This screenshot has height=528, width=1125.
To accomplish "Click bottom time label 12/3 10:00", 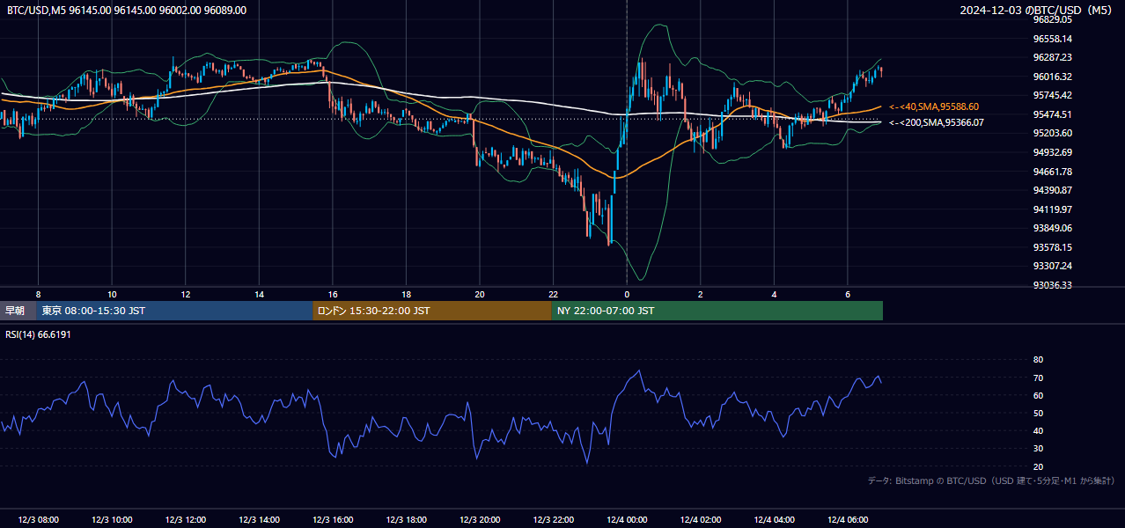I will pyautogui.click(x=112, y=520).
